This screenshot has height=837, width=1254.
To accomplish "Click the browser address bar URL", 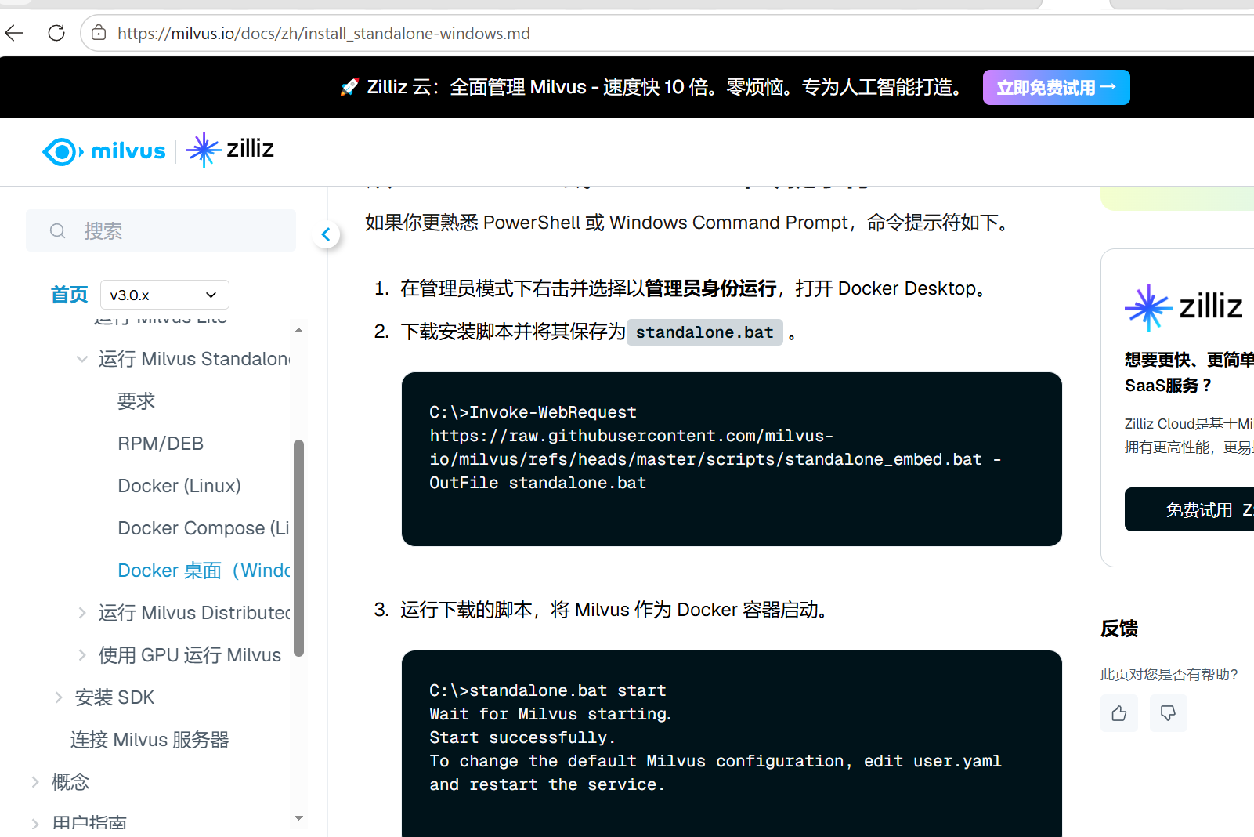I will (x=323, y=33).
